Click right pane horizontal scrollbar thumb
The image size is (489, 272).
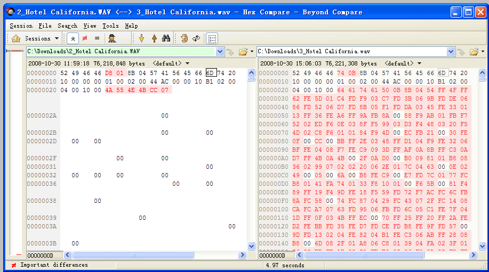364,255
